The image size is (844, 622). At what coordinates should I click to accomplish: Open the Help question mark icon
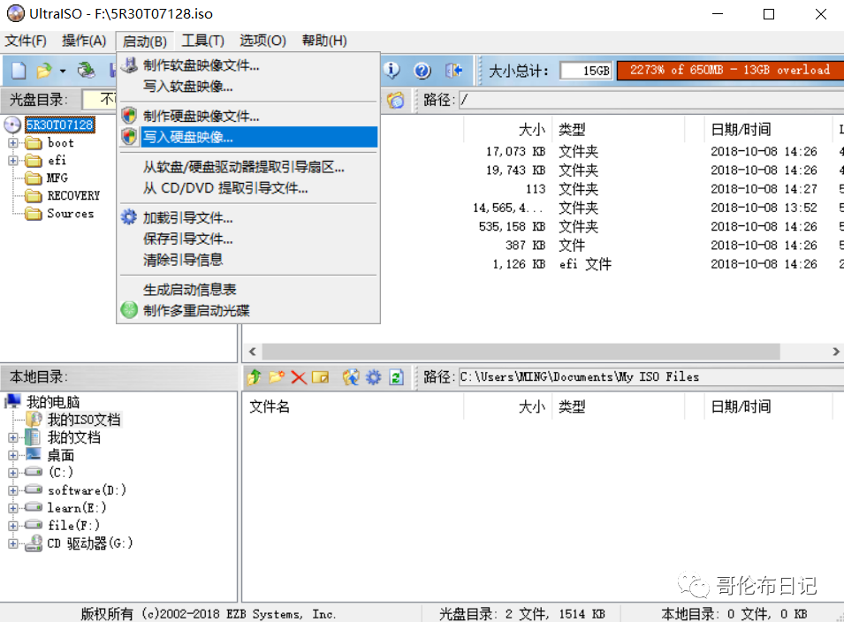coord(422,70)
